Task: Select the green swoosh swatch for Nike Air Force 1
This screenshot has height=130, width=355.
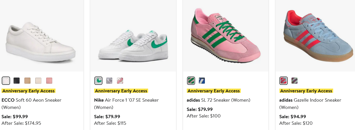Action: point(98,81)
